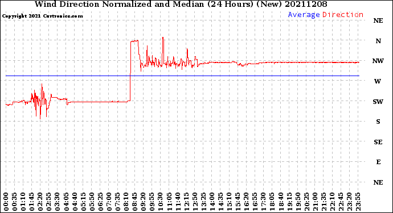
Task: Click the blue Average legend label
Action: pos(304,15)
